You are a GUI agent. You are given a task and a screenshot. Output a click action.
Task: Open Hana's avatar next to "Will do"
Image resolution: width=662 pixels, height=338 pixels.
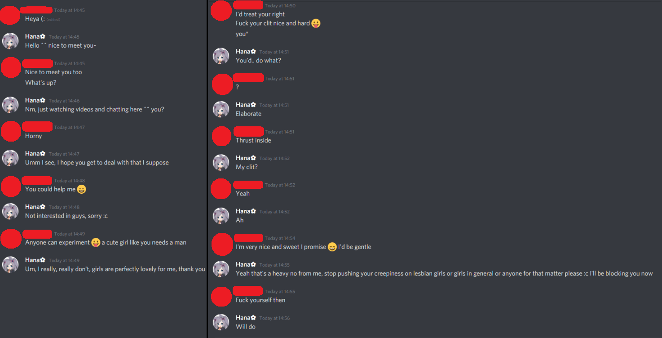point(221,322)
